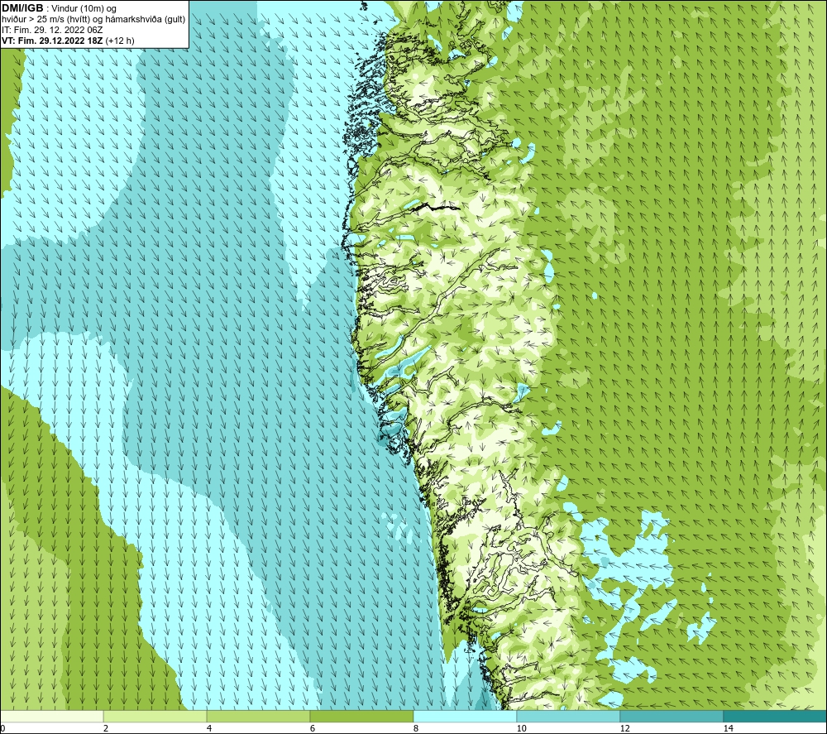Click the 12–14 m/s teal legend swatch
Screen dimensions: 827x734
coord(672,717)
